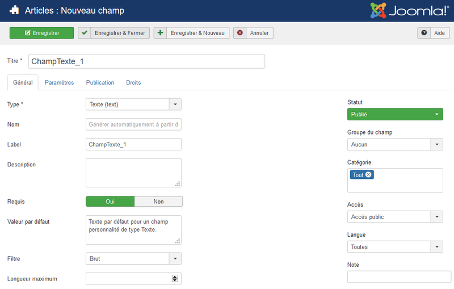Set Requis to Oui
Image resolution: width=454 pixels, height=289 pixels.
click(110, 202)
